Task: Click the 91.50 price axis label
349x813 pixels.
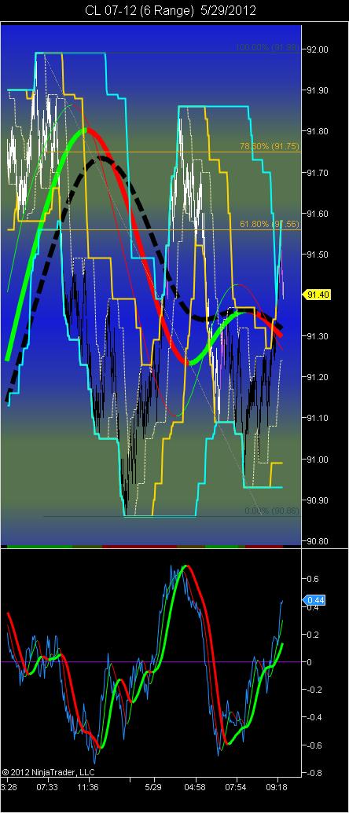Action: [317, 255]
